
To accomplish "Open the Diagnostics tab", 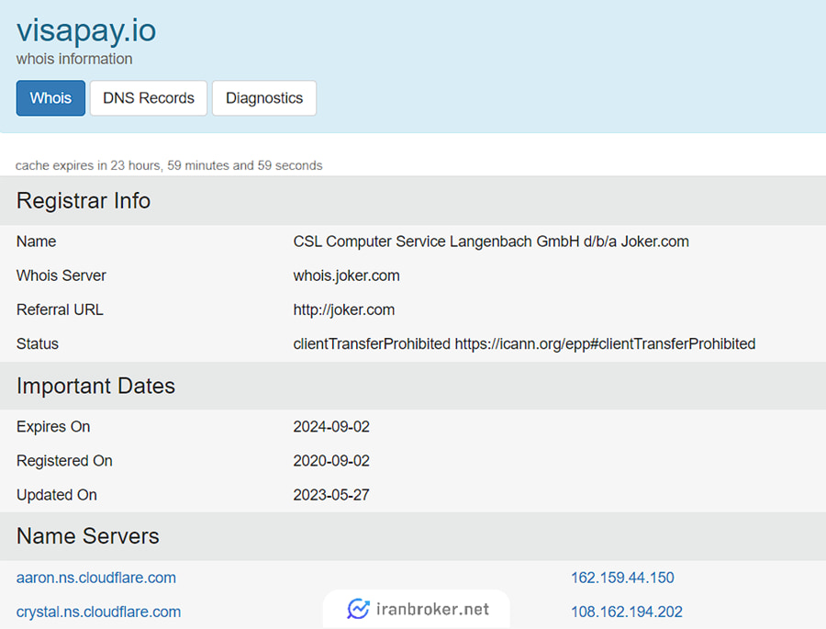I will coord(264,98).
